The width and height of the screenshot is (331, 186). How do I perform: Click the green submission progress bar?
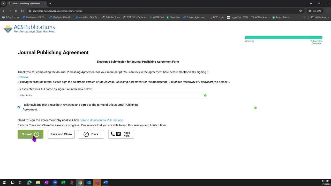pos(283,37)
